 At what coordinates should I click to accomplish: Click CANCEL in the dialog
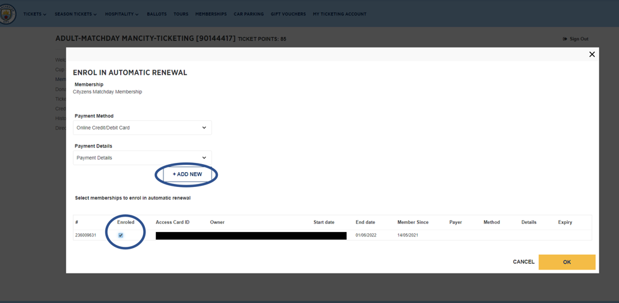click(524, 262)
